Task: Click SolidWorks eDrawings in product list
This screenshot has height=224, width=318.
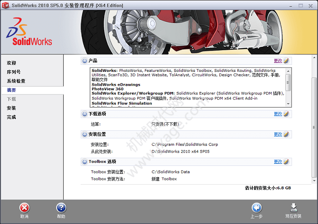Action: coord(116,85)
